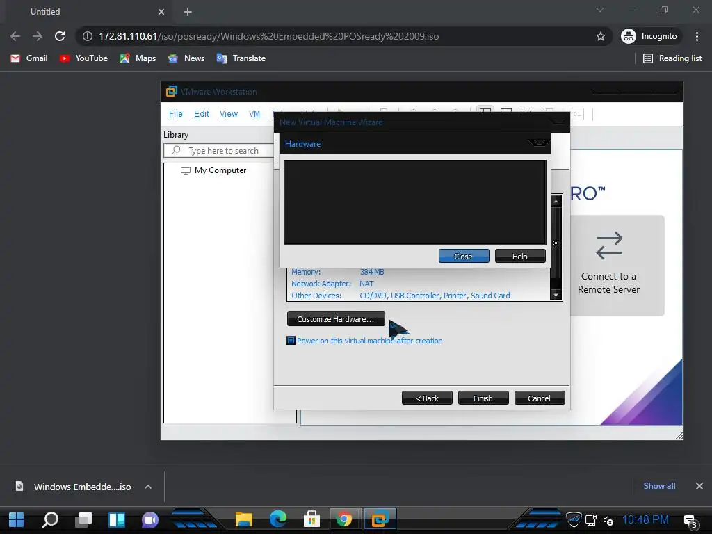Cancel the New Virtual Machine Wizard
Viewport: 712px width, 534px height.
pyautogui.click(x=540, y=398)
